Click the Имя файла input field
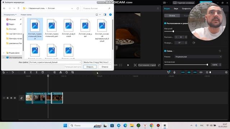Image resolution: width=230 pixels, height=129 pixels. [x=55, y=62]
